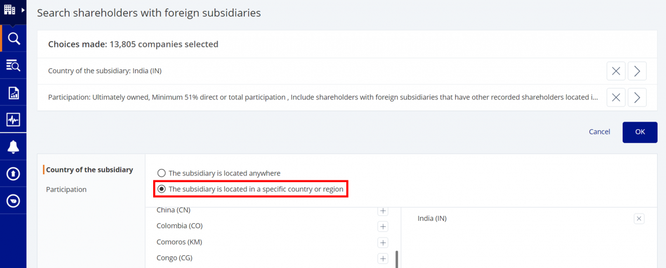Select 'located in a specific country or region'
The height and width of the screenshot is (268, 666).
point(250,189)
